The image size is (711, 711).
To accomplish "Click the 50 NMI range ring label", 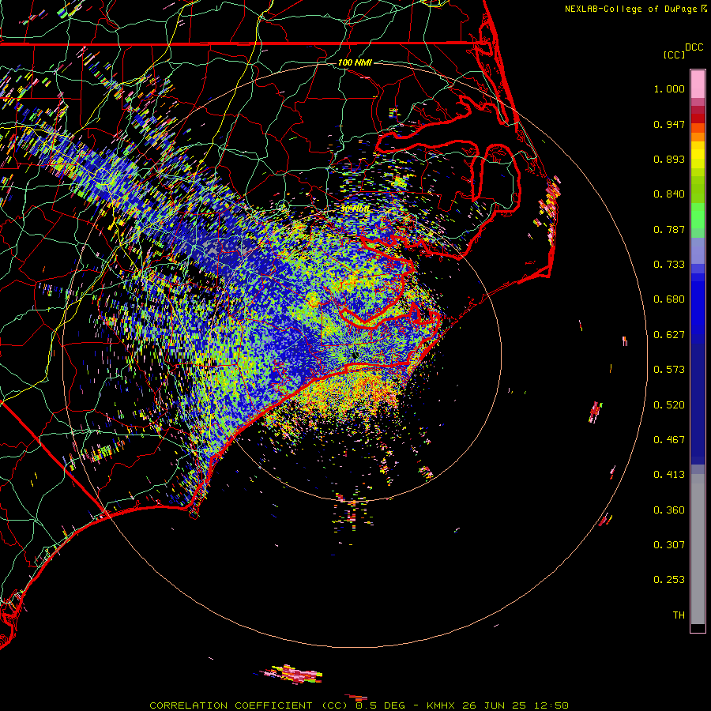I will coord(355,209).
